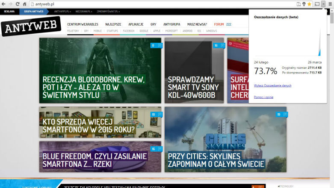Click Wyłącz Oszczędzanie danych link
This screenshot has width=334, height=188.
tap(272, 85)
